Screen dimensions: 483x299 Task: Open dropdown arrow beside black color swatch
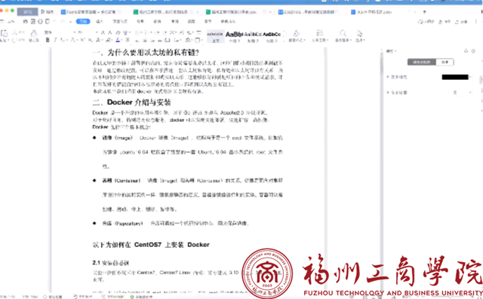tap(470, 77)
